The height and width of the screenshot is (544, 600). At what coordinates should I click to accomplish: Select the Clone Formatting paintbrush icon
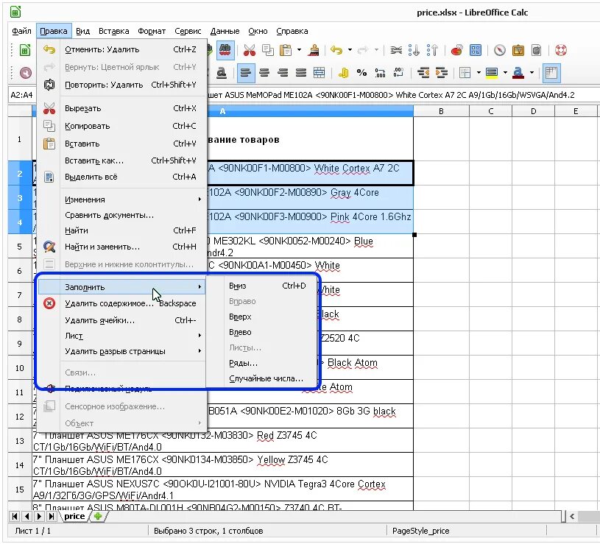(314, 50)
